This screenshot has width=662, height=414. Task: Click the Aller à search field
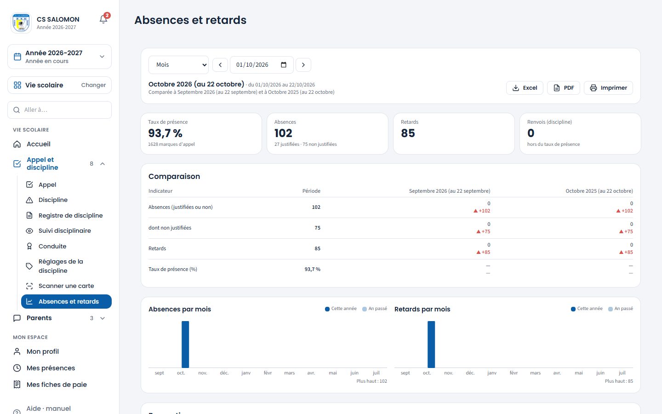[x=59, y=110]
